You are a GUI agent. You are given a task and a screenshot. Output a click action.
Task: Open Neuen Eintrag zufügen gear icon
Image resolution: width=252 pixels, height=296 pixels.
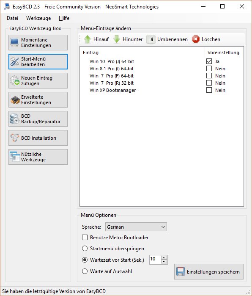(14, 80)
